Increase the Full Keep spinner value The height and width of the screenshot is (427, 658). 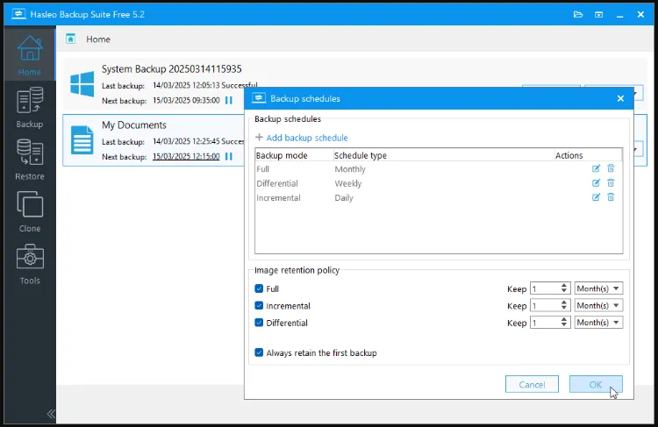[564, 285]
